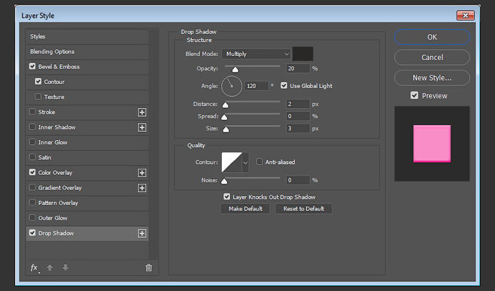Click the plus icon beside Inner Shadow

coord(142,127)
